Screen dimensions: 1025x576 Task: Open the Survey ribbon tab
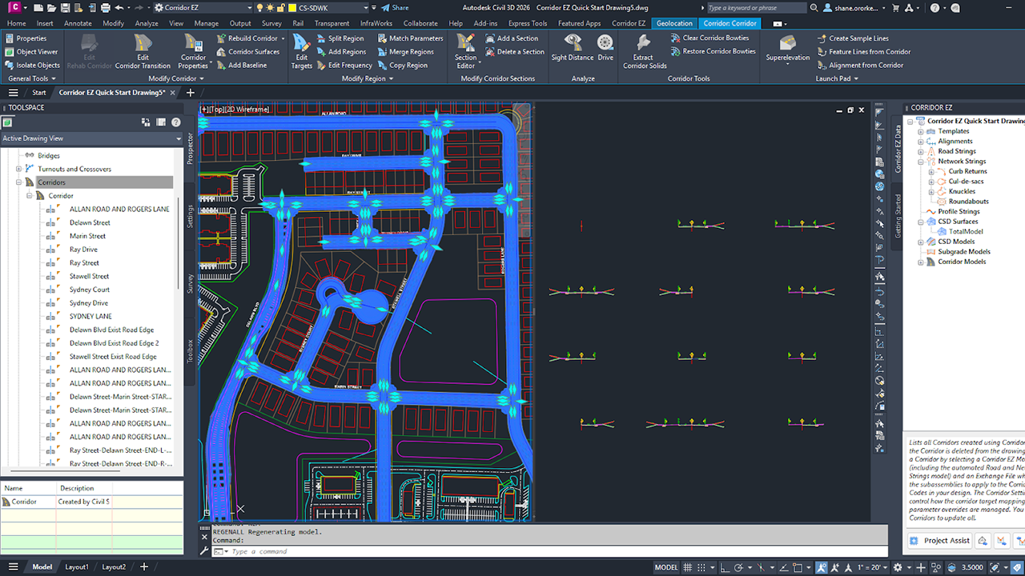pos(271,23)
